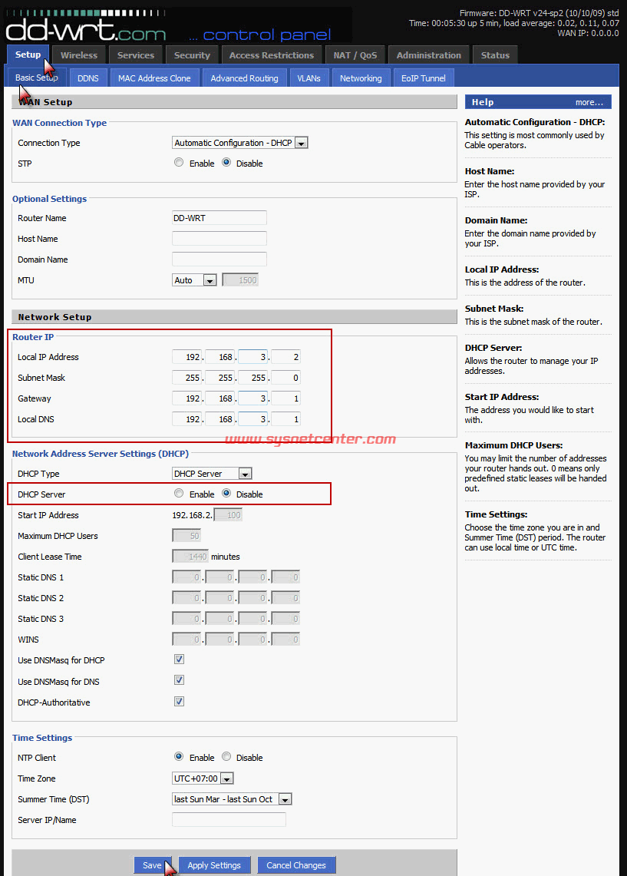Click Gateway third octet field
Screen dimensions: 627x876
(x=253, y=398)
